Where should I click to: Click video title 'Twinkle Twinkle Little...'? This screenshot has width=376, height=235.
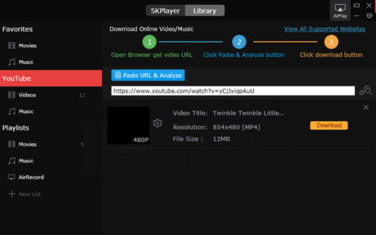[248, 113]
